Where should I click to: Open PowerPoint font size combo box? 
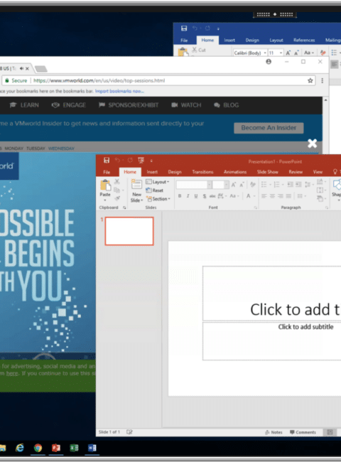pos(220,185)
